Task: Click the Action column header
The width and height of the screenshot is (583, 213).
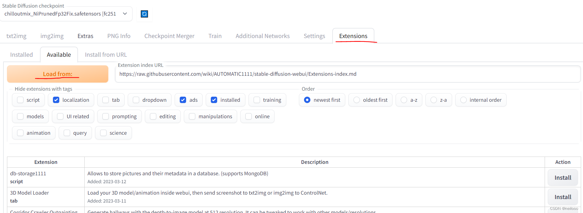Action: [x=563, y=162]
